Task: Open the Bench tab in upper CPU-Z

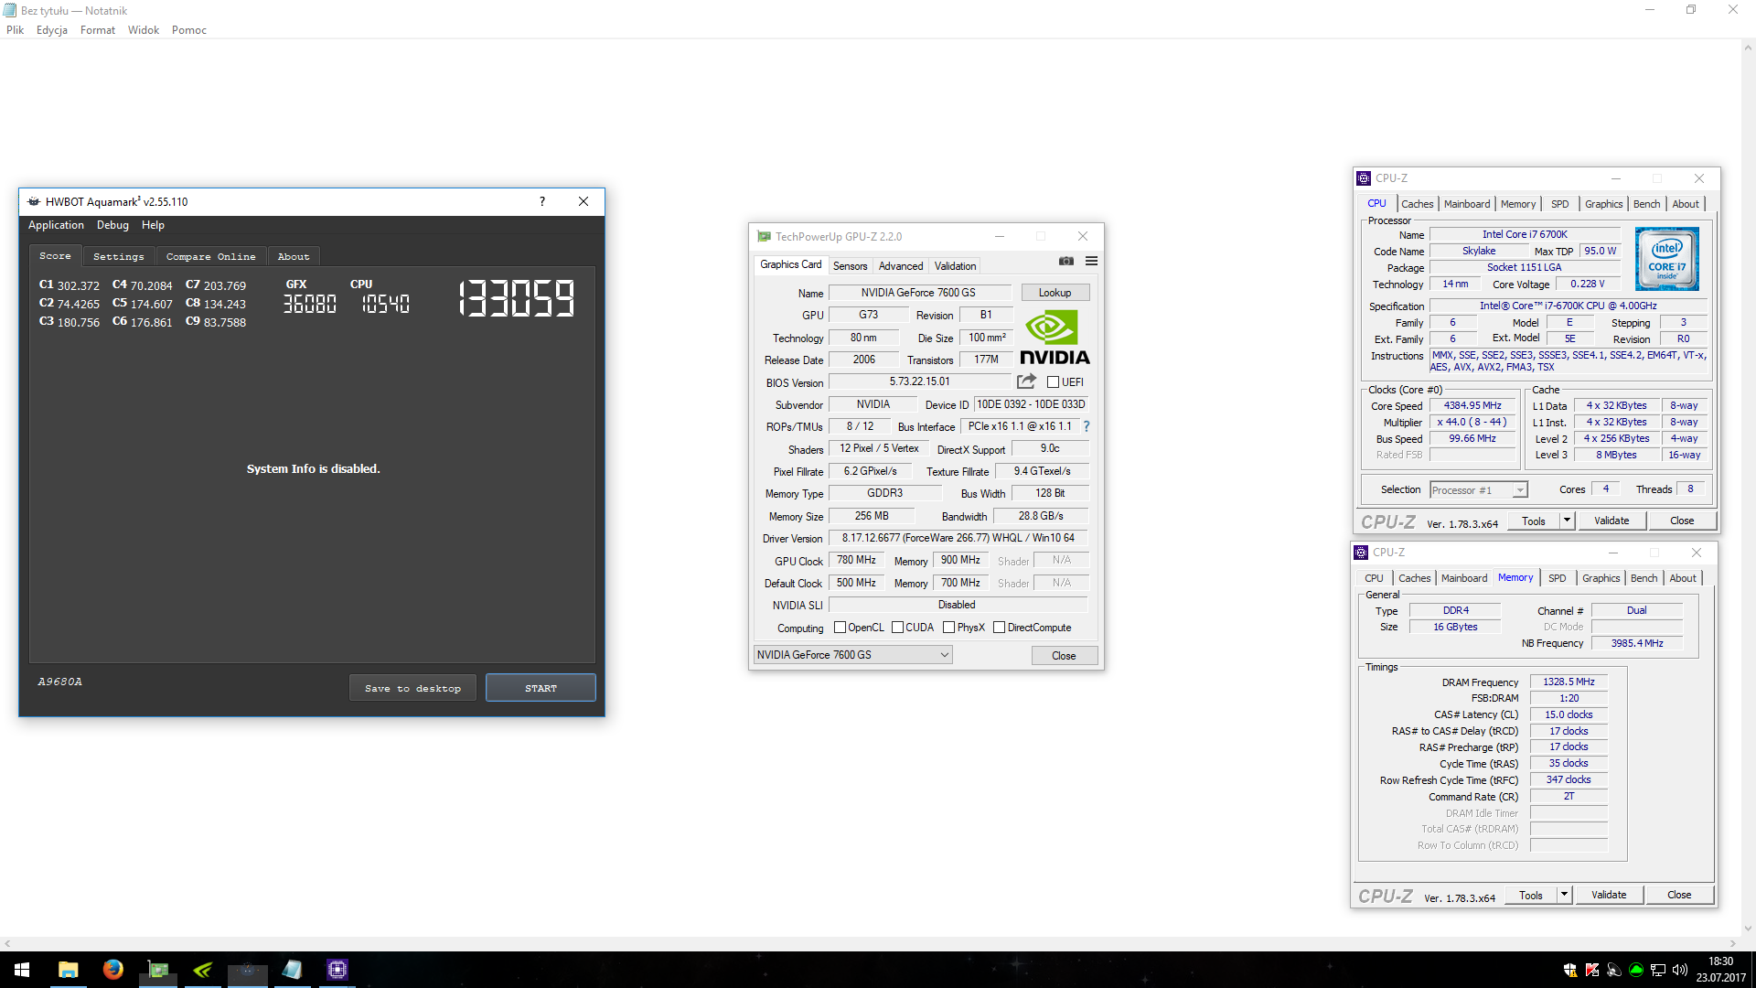Action: (1646, 204)
